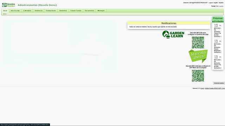Image resolution: width=225 pixels, height=126 pixels.
Task: Click the Grades Garden logo
Action: 8,5
